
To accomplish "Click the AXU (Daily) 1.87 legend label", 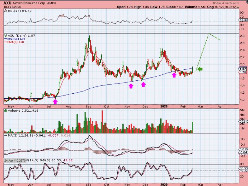I will coord(21,36).
